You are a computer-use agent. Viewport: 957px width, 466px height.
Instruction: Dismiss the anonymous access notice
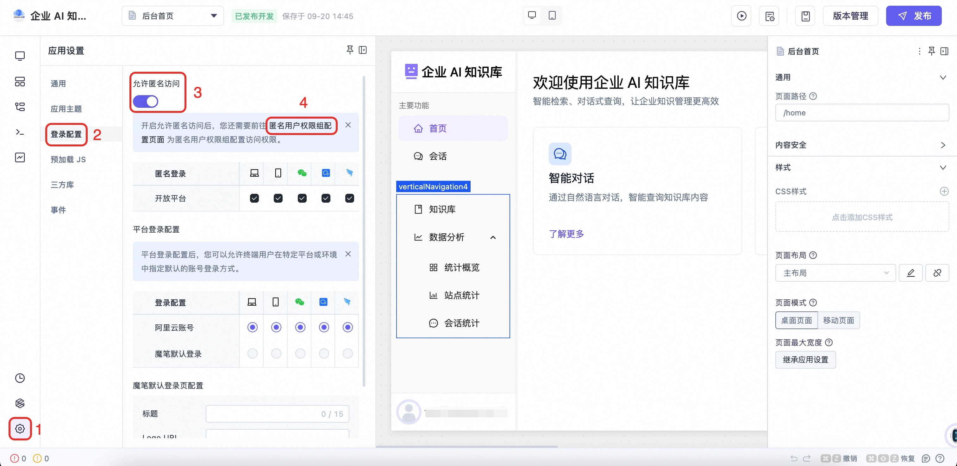point(348,125)
